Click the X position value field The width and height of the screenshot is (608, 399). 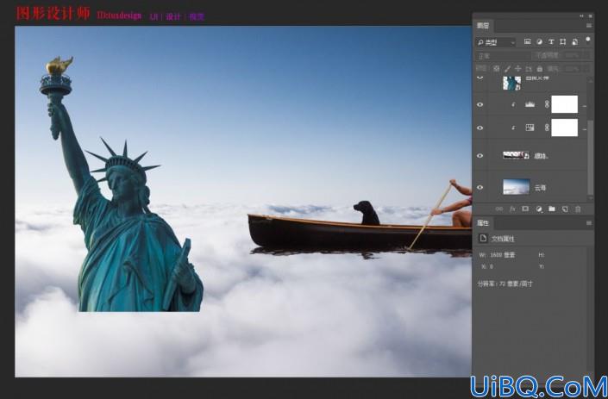pyautogui.click(x=492, y=267)
